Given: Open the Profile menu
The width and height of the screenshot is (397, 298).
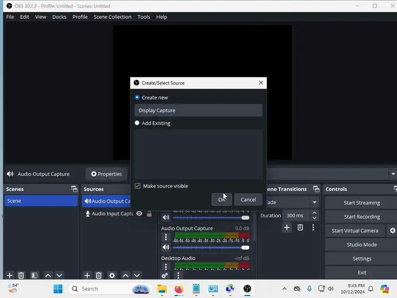Looking at the screenshot, I should click(80, 17).
